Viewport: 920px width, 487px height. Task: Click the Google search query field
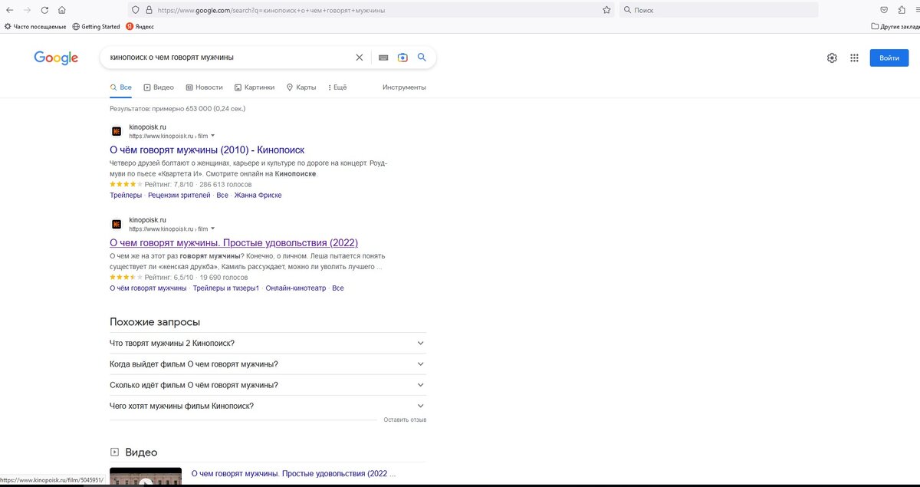230,58
